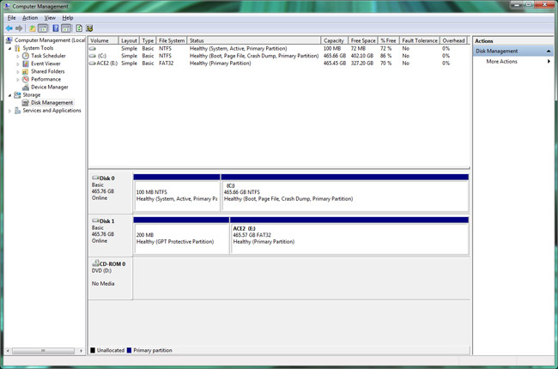
Task: Select Shared Folders in the tree
Action: point(48,71)
